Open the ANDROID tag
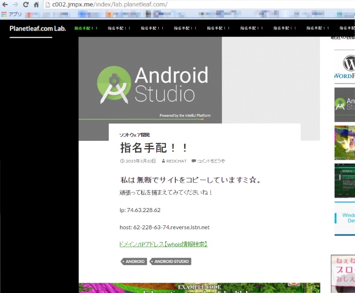This screenshot has width=355, height=293. pos(134,262)
